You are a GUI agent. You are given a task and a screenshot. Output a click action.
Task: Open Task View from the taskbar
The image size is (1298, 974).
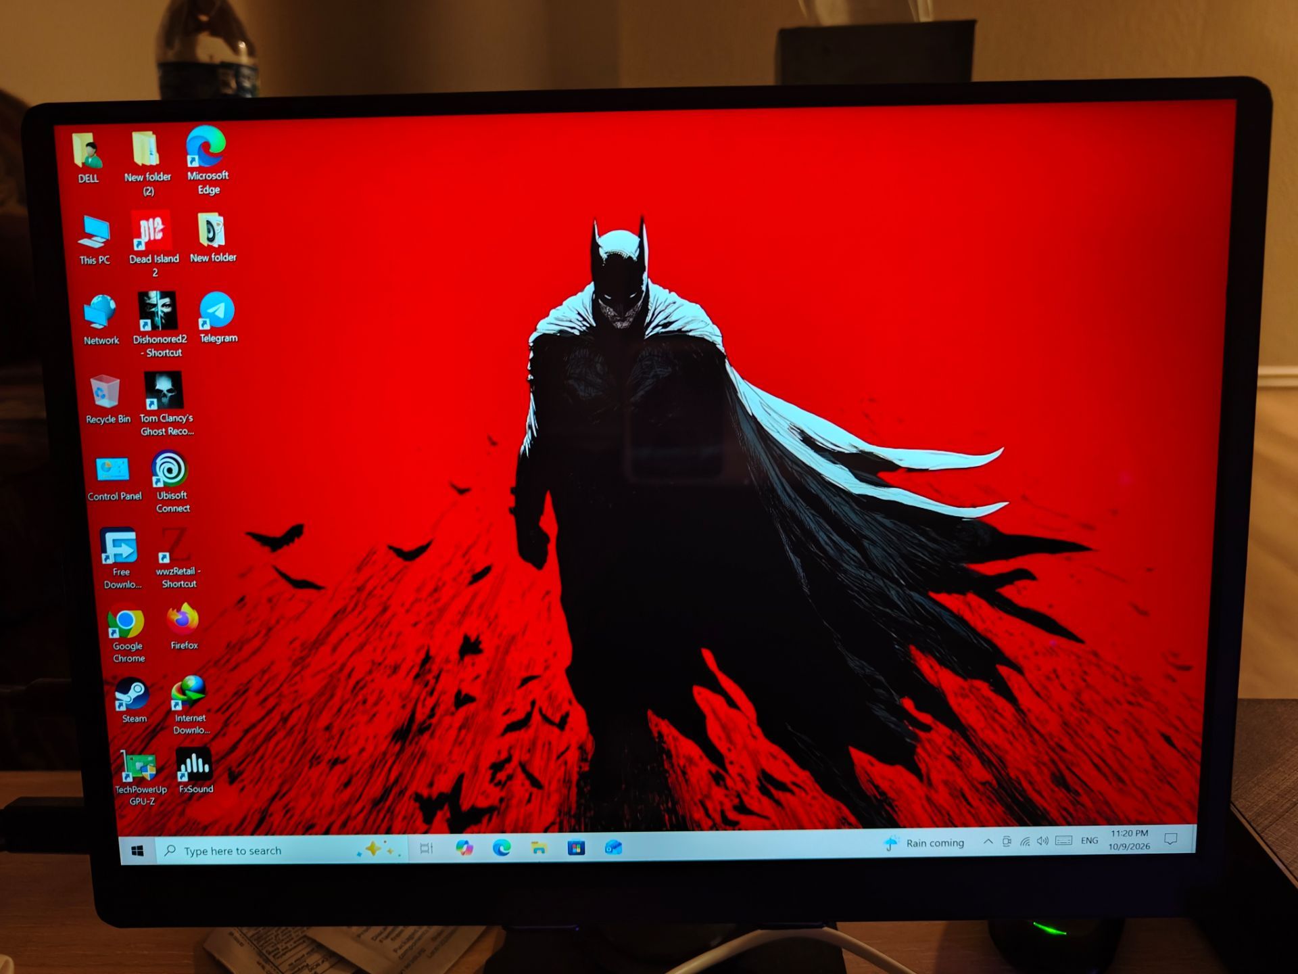point(427,848)
